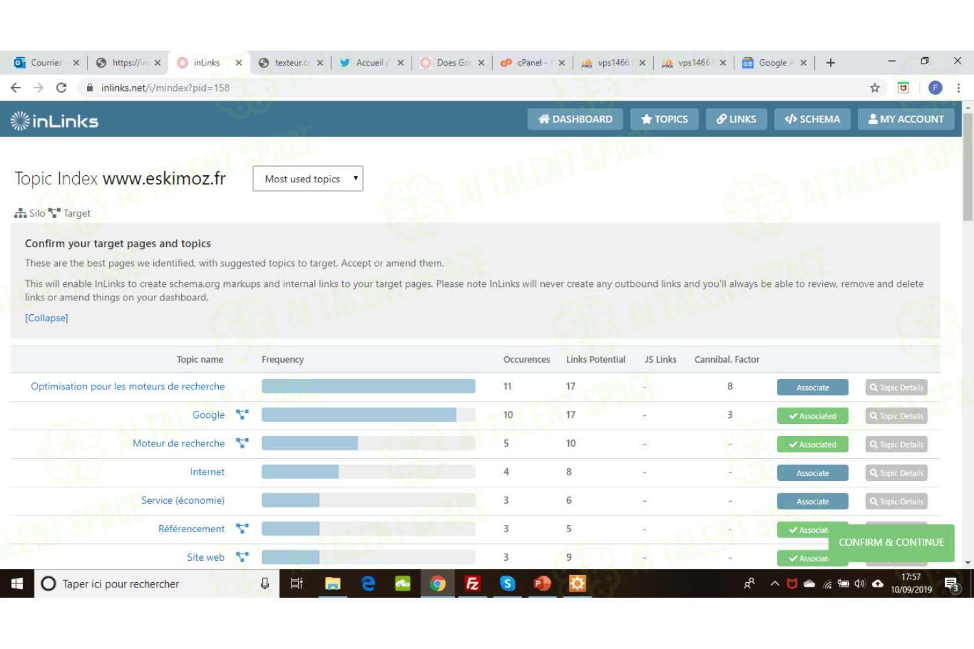974x649 pixels.
Task: Click the Silo hierarchy icon
Action: pyautogui.click(x=21, y=213)
